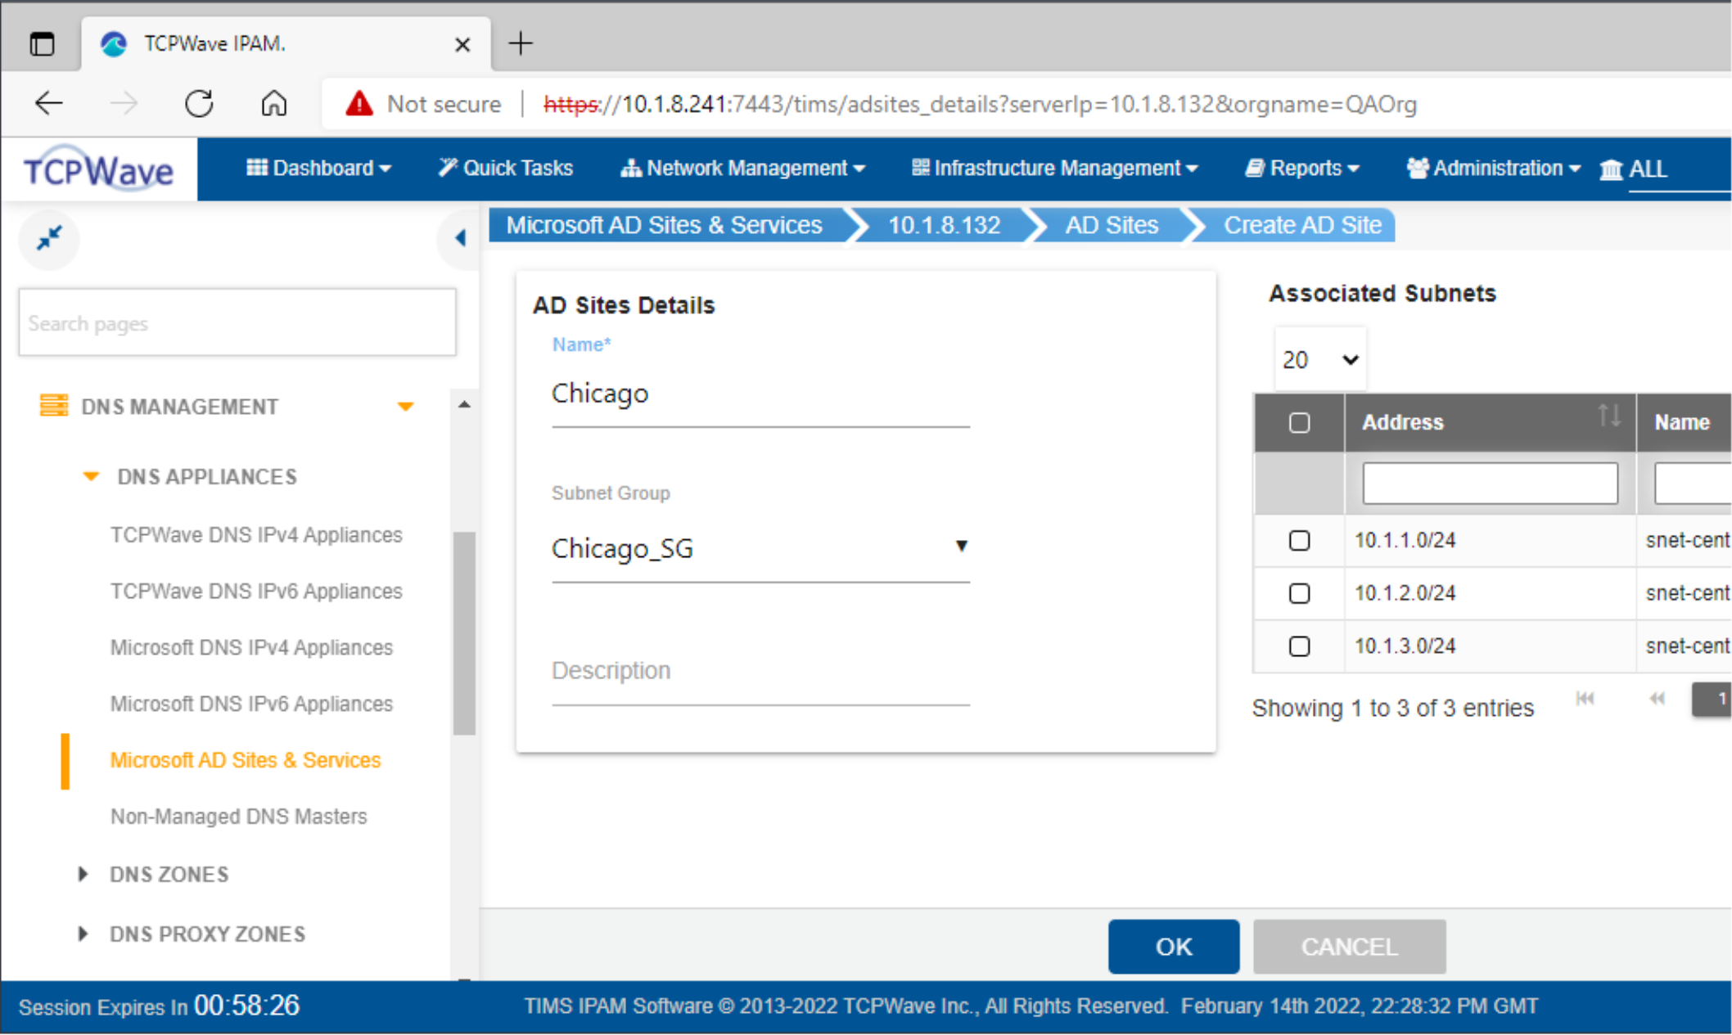Click the sidebar vertical scrollbar thumb

click(464, 633)
